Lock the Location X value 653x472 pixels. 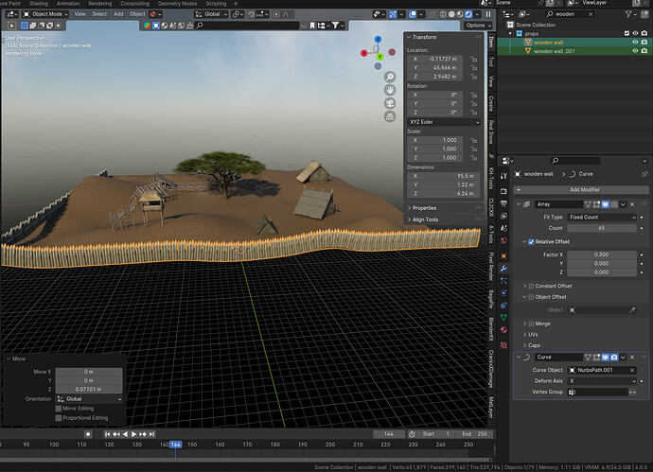473,59
